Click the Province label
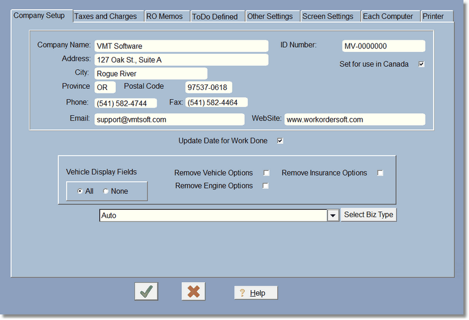This screenshot has height=320, width=469. pyautogui.click(x=76, y=86)
